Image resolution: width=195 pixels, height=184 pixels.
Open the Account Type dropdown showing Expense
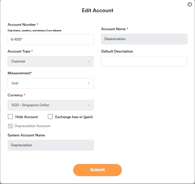(x=47, y=61)
